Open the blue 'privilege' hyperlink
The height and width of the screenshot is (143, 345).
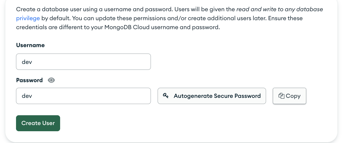tap(28, 19)
